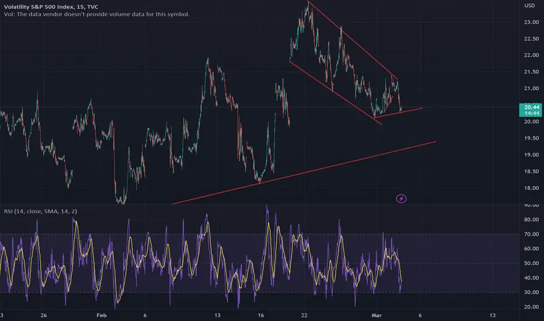Click the RSI 50.00 axis label
This screenshot has height=321, width=544.
pos(531,263)
